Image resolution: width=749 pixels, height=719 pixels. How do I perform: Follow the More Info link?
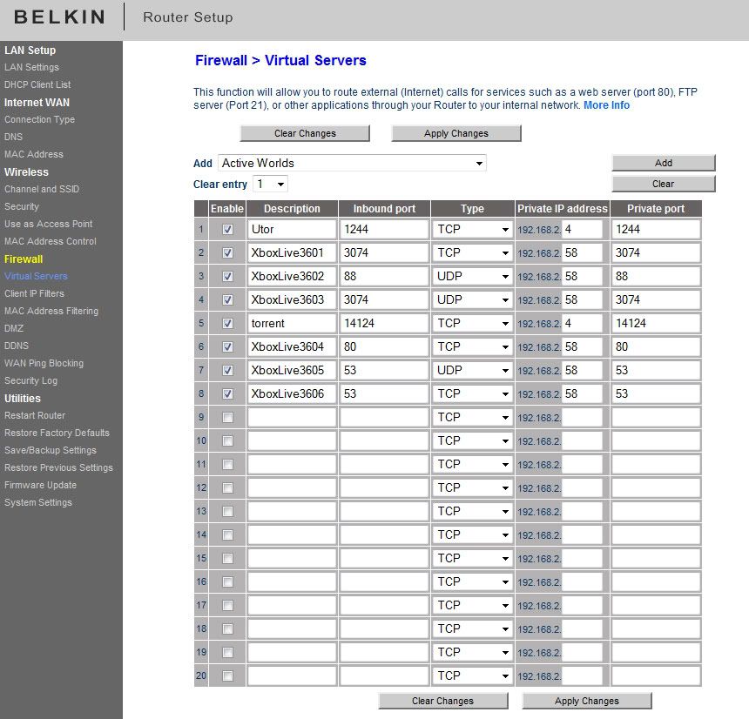coord(606,105)
